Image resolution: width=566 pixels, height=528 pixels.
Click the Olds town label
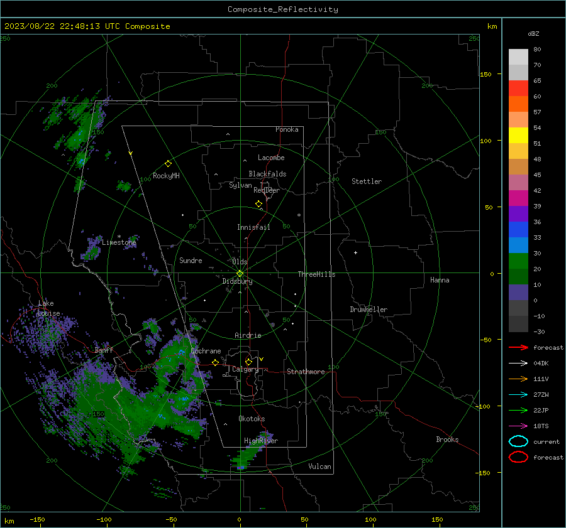point(240,262)
